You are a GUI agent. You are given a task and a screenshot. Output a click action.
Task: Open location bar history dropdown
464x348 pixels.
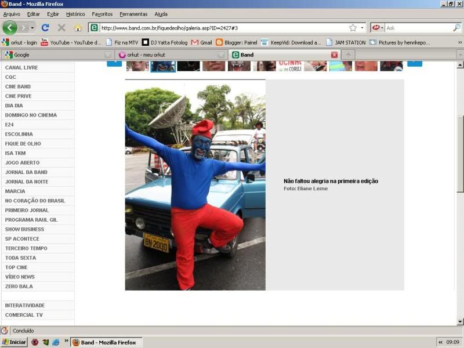362,28
